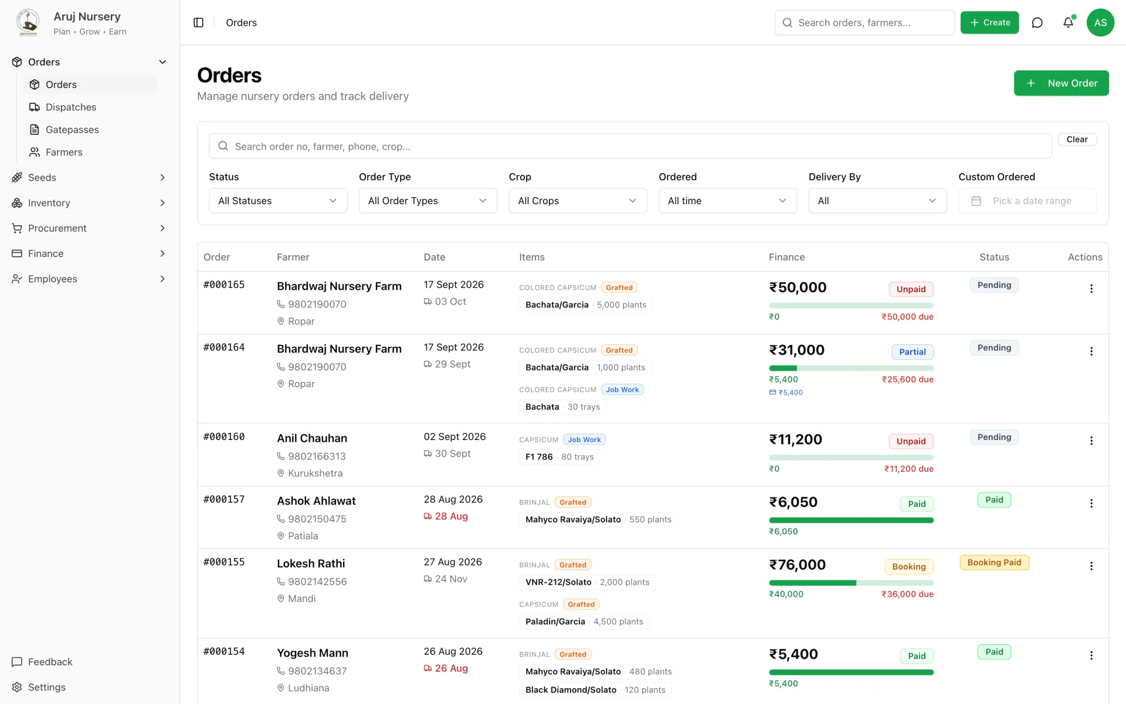Click the Seeds icon in sidebar
Image resolution: width=1126 pixels, height=704 pixels.
[x=17, y=177]
